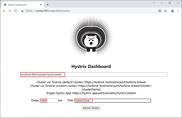Click the stream URL input field

point(94,75)
